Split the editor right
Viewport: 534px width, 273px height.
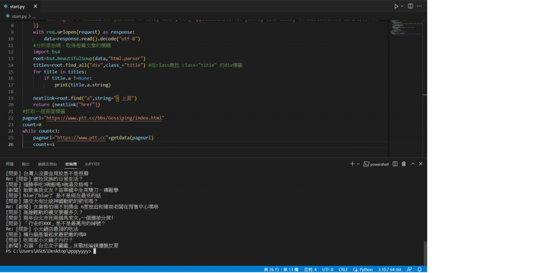coord(410,6)
